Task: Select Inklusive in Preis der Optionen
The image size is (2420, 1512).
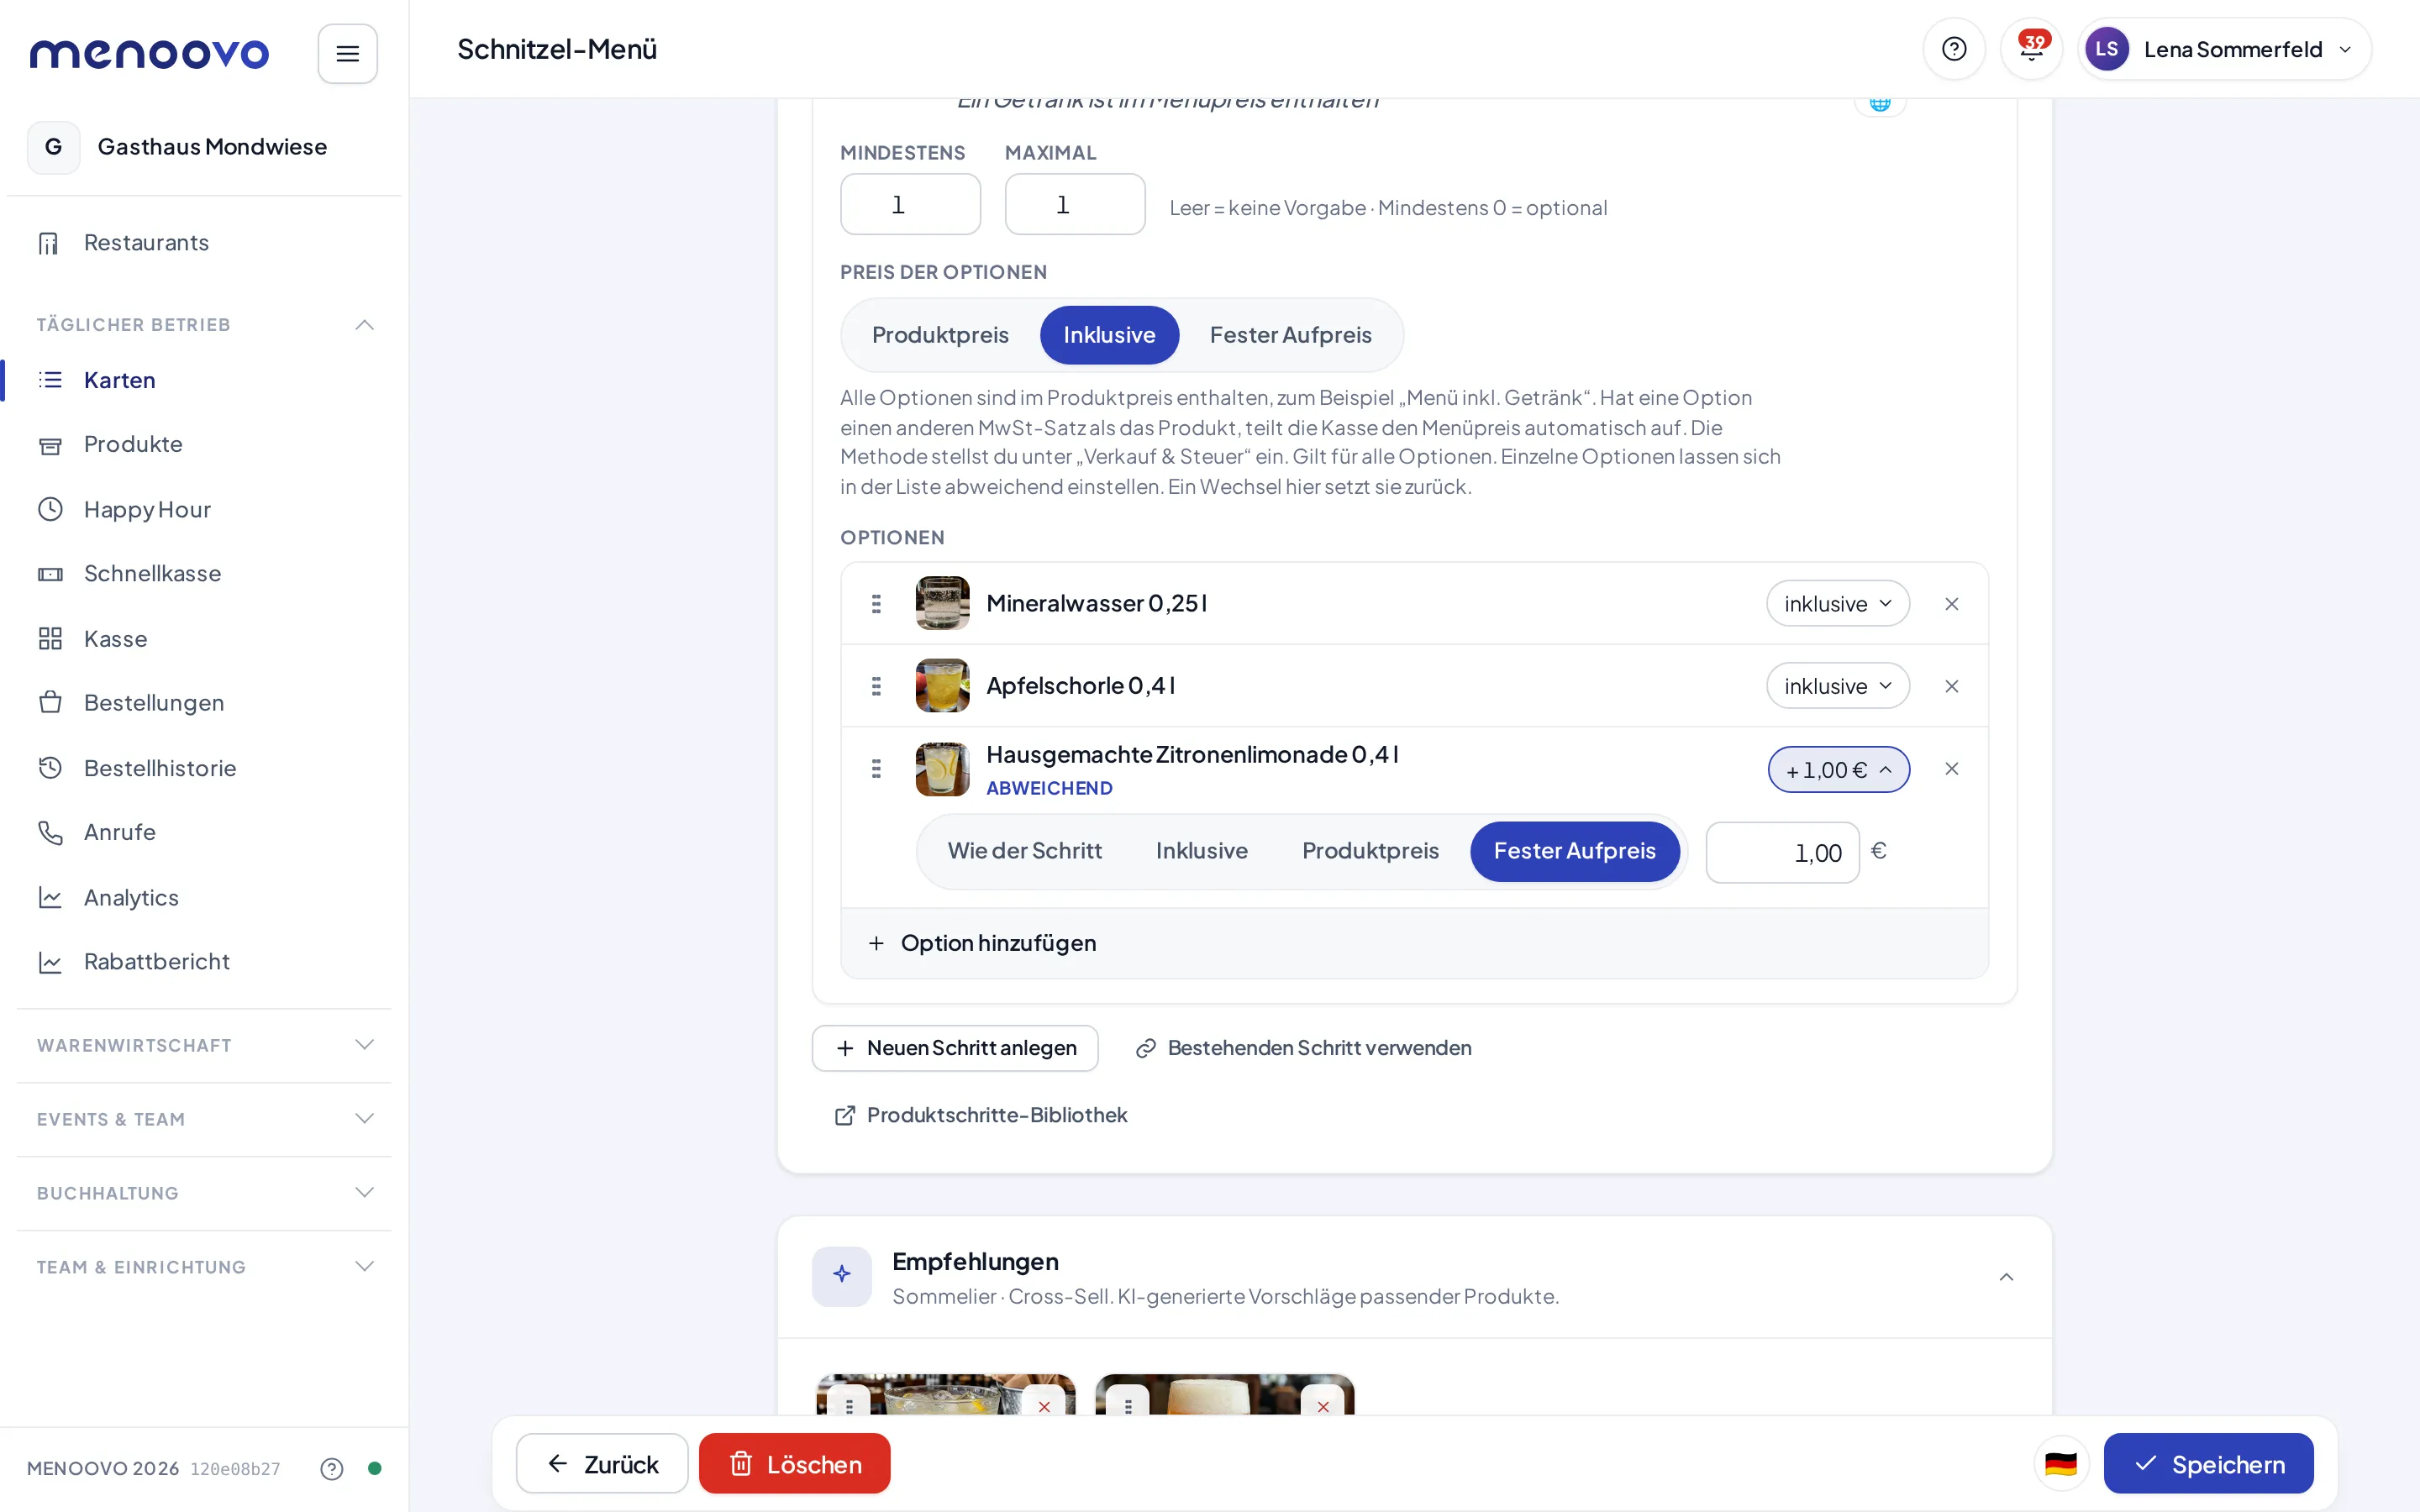Action: (1109, 335)
